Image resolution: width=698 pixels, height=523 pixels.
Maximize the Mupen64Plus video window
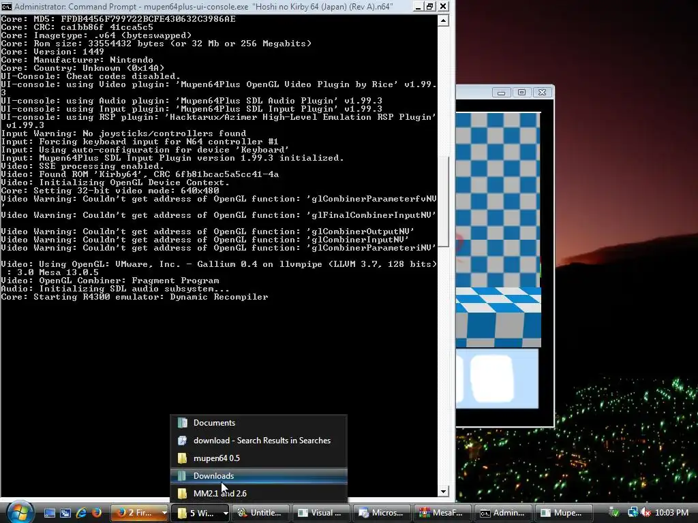[x=521, y=93]
